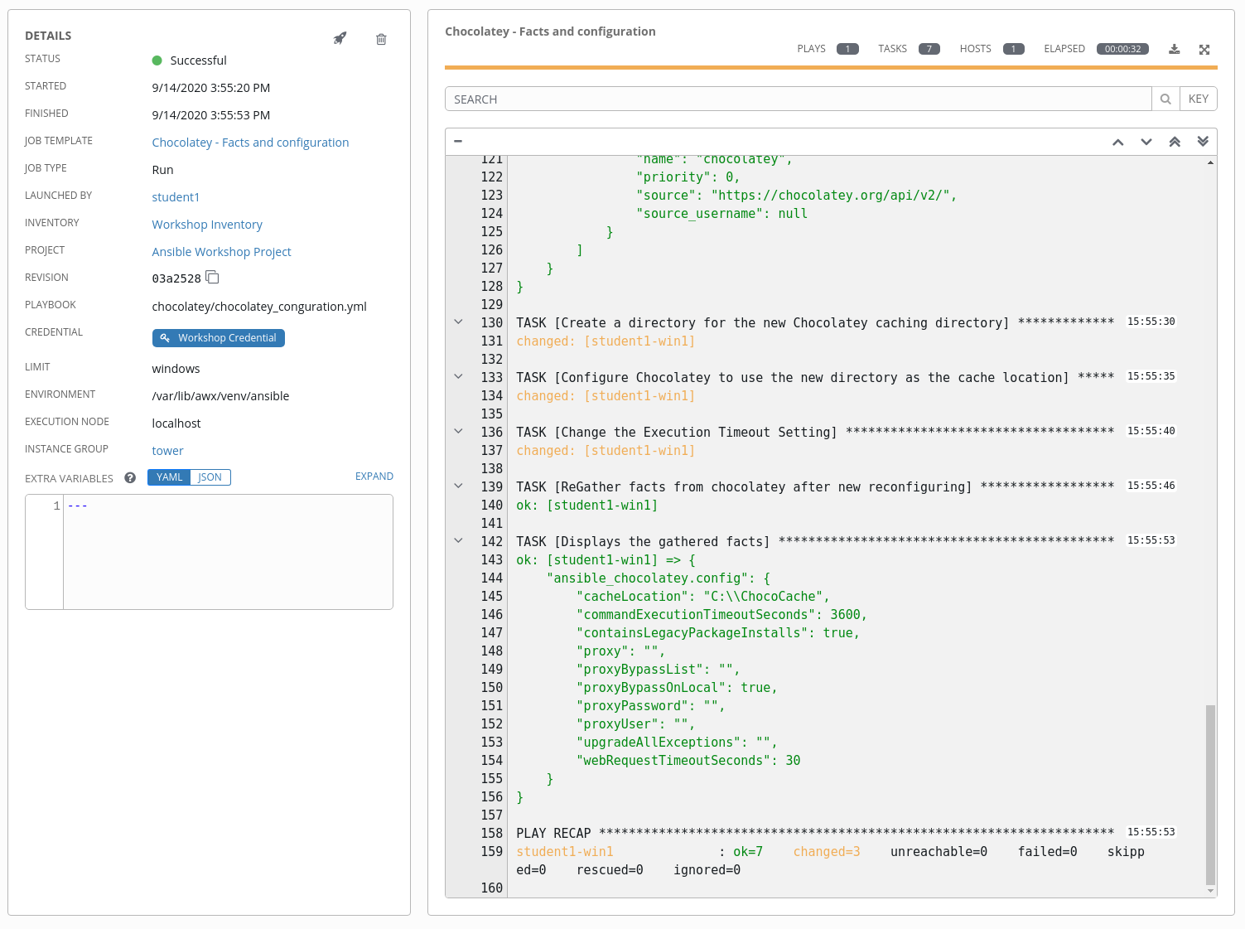
Task: Jump to top of output double-arrow
Action: coord(1175,142)
